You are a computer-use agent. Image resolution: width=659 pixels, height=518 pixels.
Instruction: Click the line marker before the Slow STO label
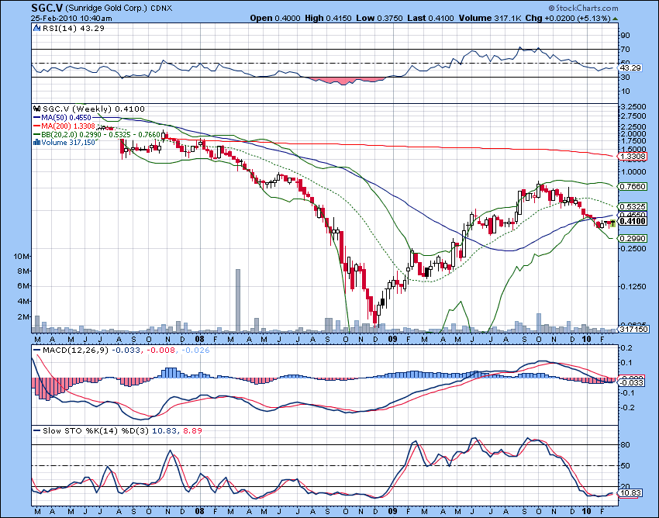coord(37,430)
